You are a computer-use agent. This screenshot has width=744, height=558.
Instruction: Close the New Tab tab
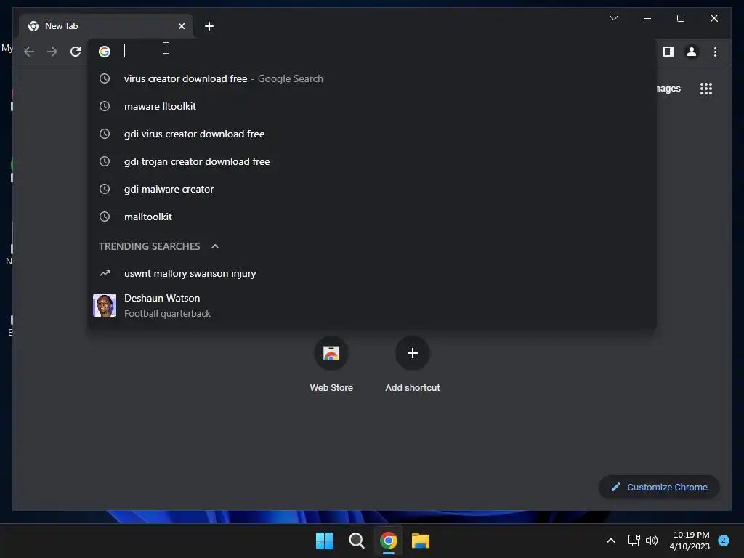(181, 26)
